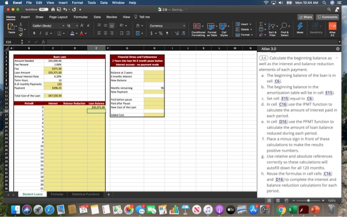Screen dimensions: 347x217
Task: Toggle Underline formatting
Action: (47, 33)
